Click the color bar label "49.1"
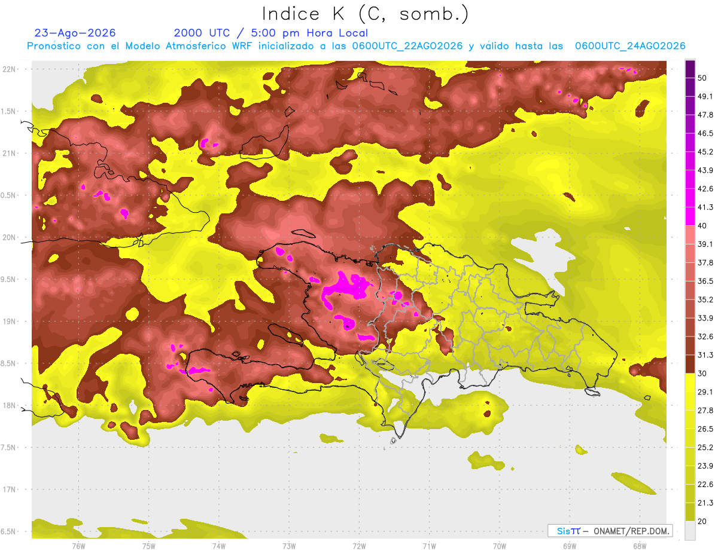This screenshot has width=718, height=554. tap(705, 96)
